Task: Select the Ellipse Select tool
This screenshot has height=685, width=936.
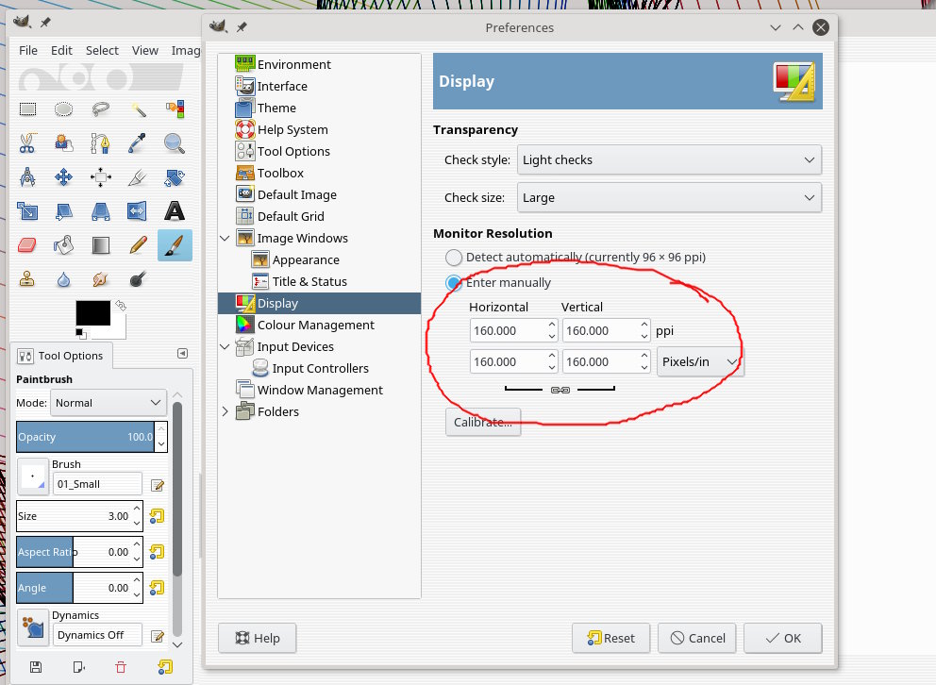Action: click(64, 109)
